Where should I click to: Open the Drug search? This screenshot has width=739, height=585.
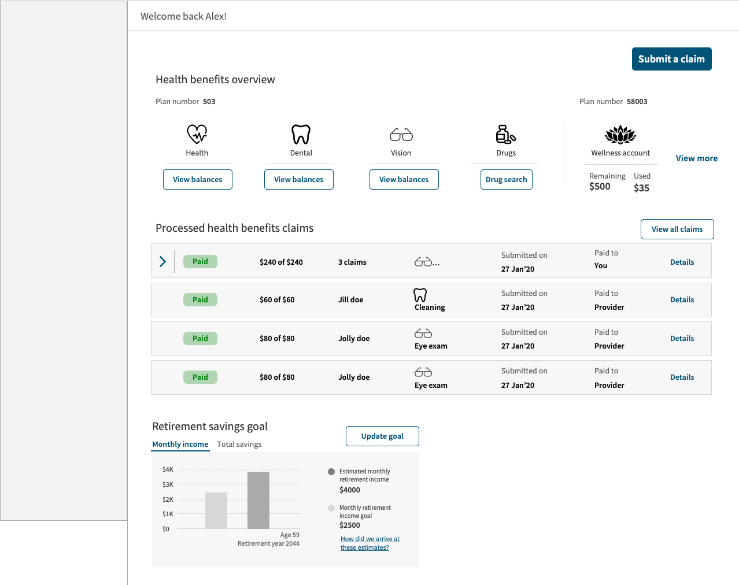click(507, 179)
